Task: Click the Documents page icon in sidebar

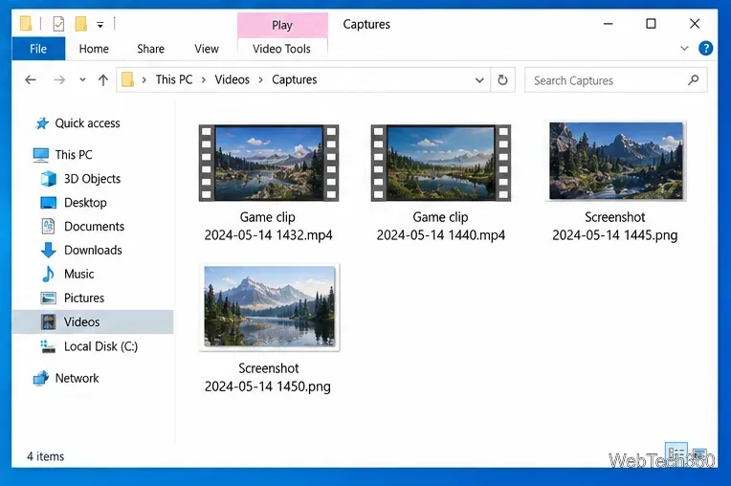Action: [x=49, y=227]
